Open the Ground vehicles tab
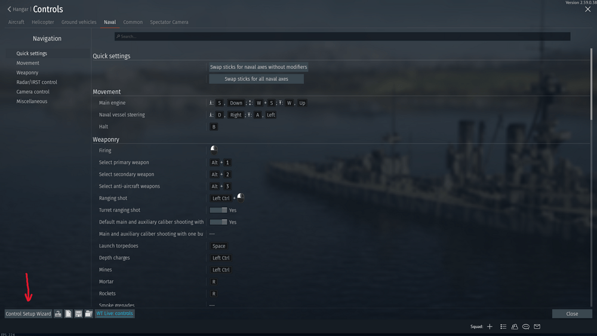597x336 pixels. tap(79, 22)
